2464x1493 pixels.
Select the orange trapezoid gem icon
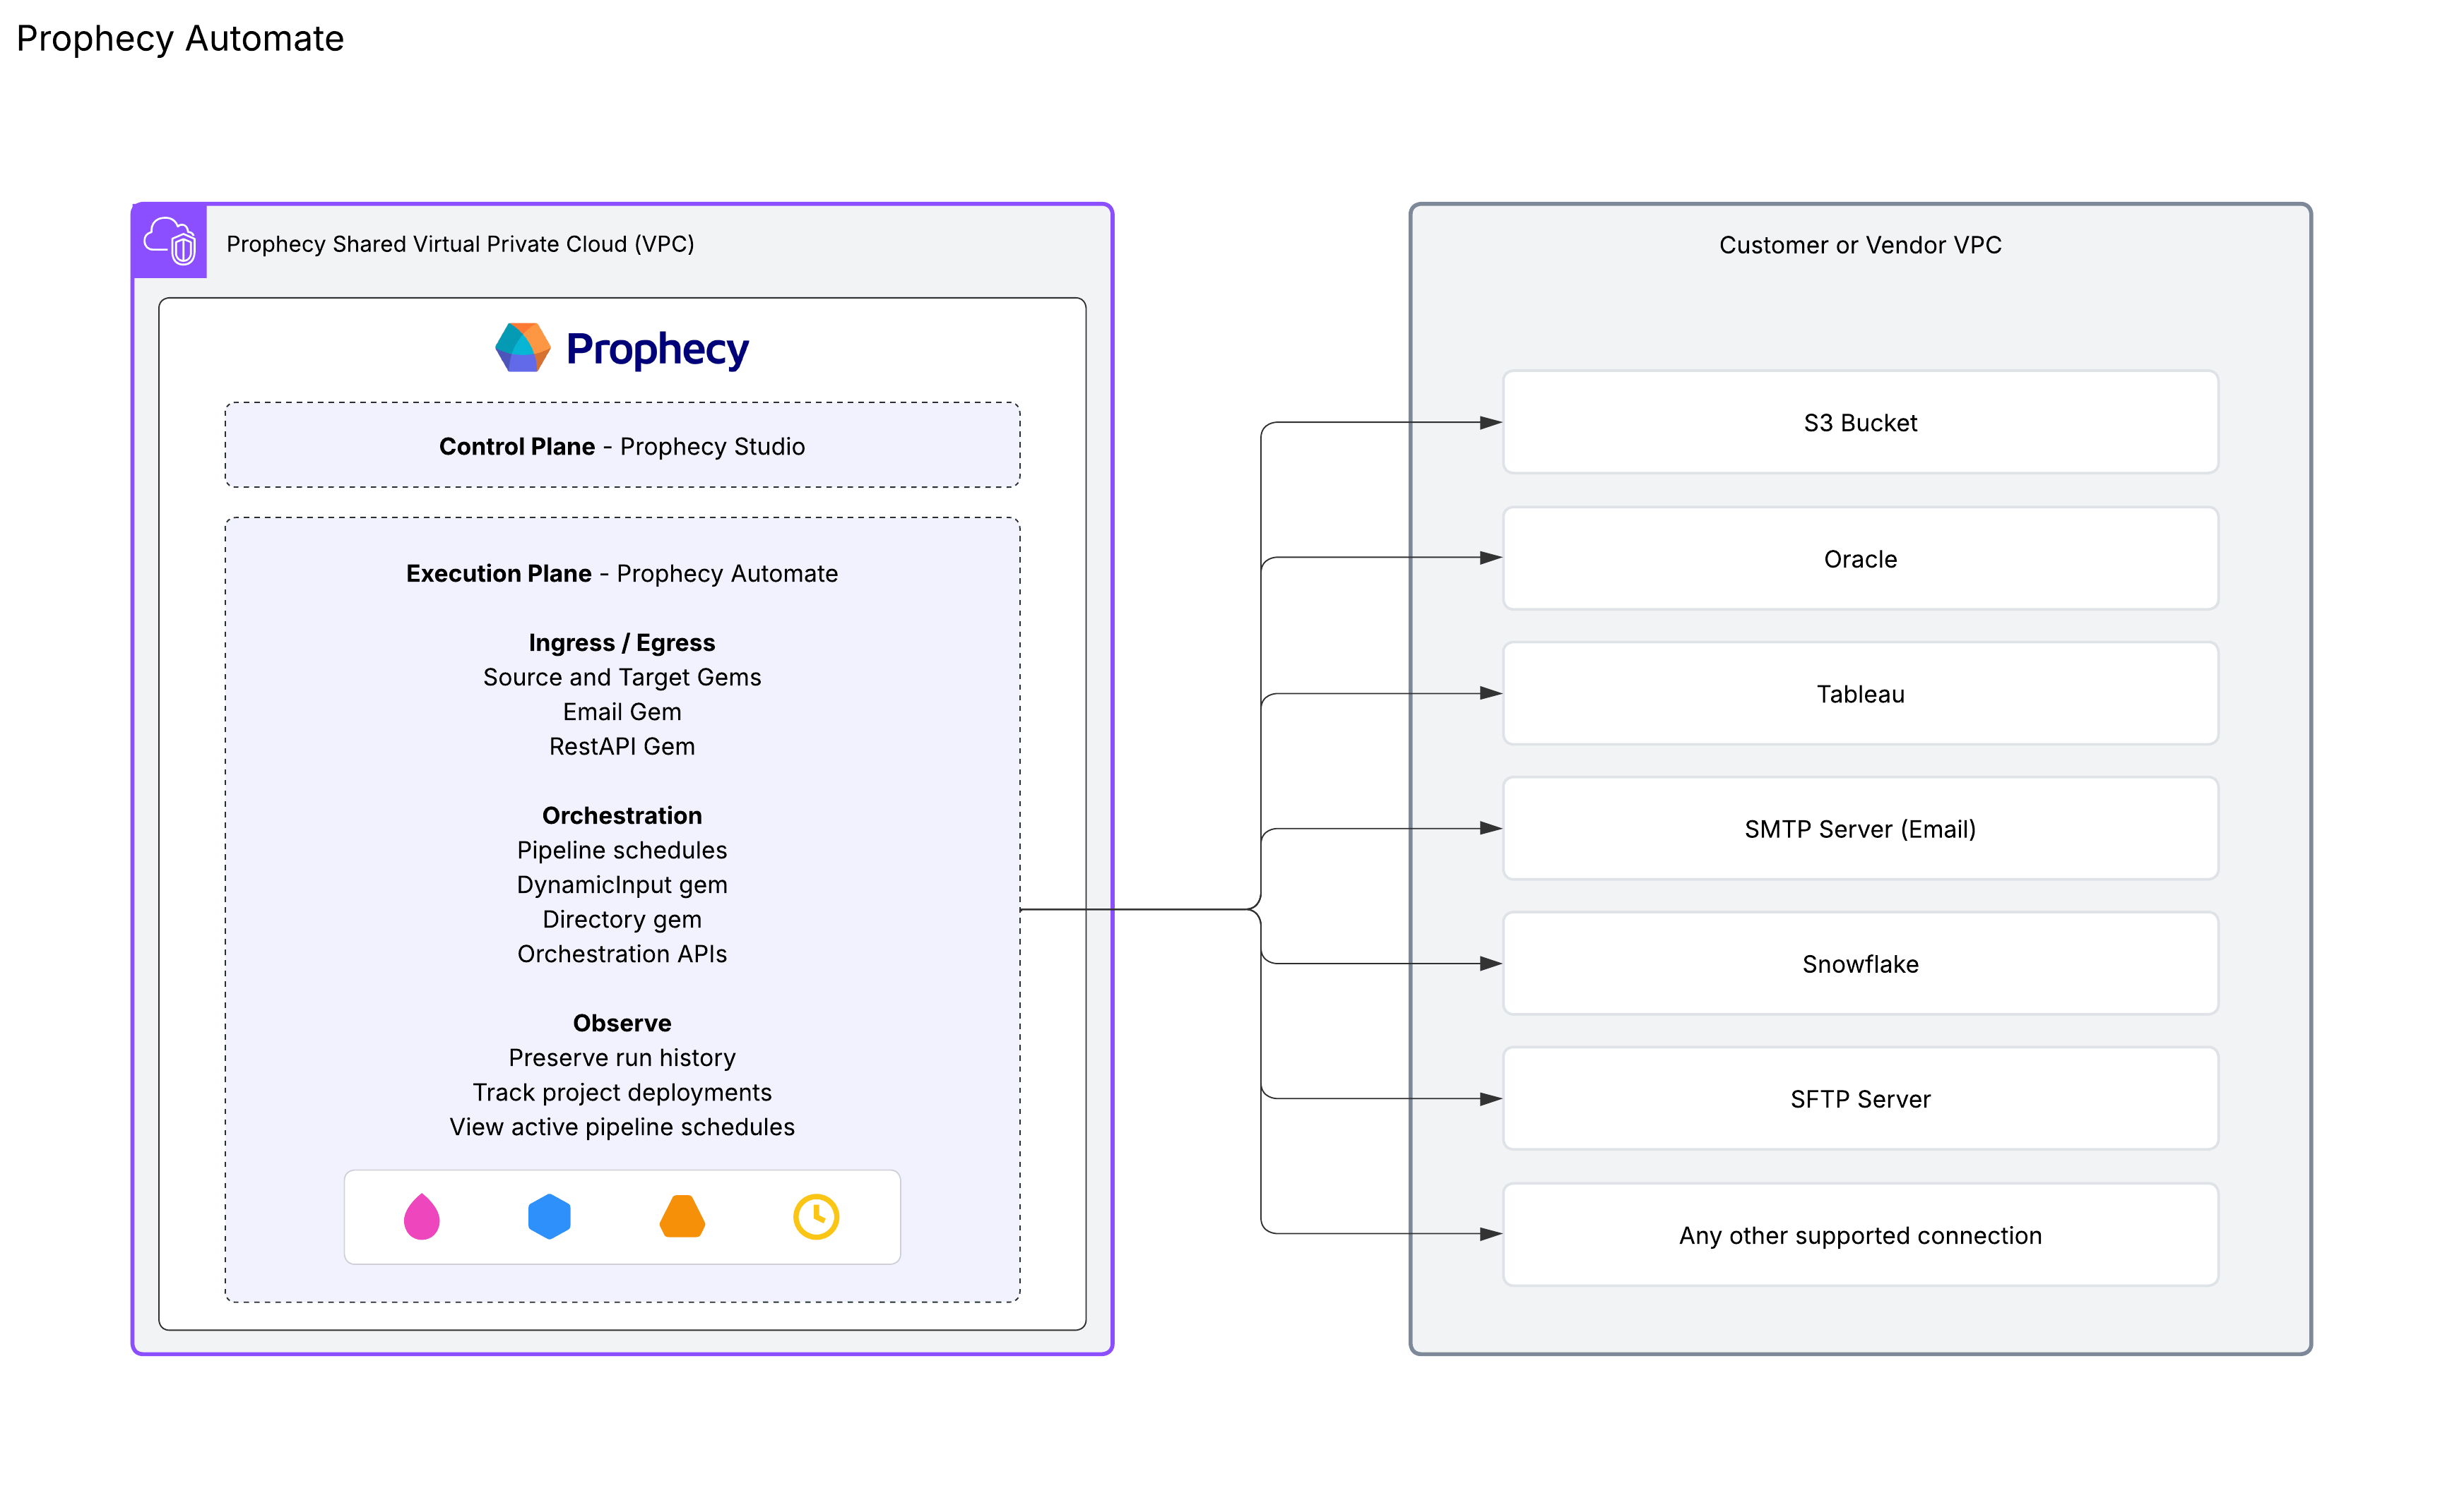[682, 1217]
